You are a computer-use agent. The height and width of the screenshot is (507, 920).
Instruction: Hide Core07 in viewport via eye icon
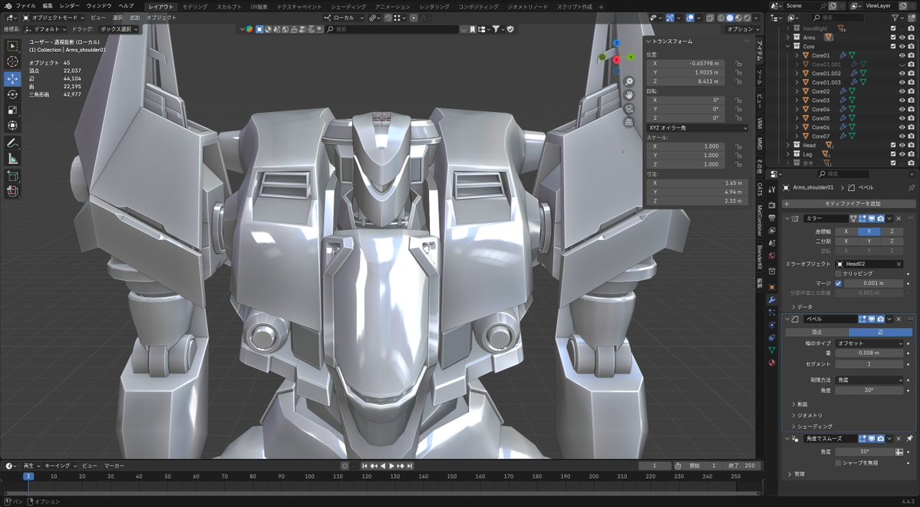pos(902,136)
